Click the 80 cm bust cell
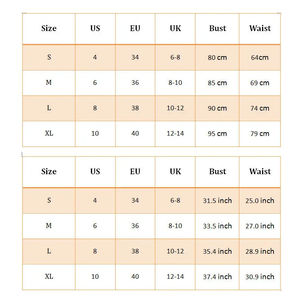 pyautogui.click(x=217, y=58)
